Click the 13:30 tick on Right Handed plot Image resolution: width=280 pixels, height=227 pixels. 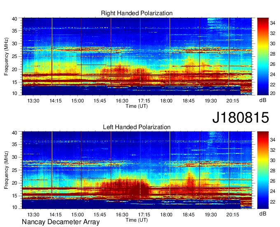(33, 101)
